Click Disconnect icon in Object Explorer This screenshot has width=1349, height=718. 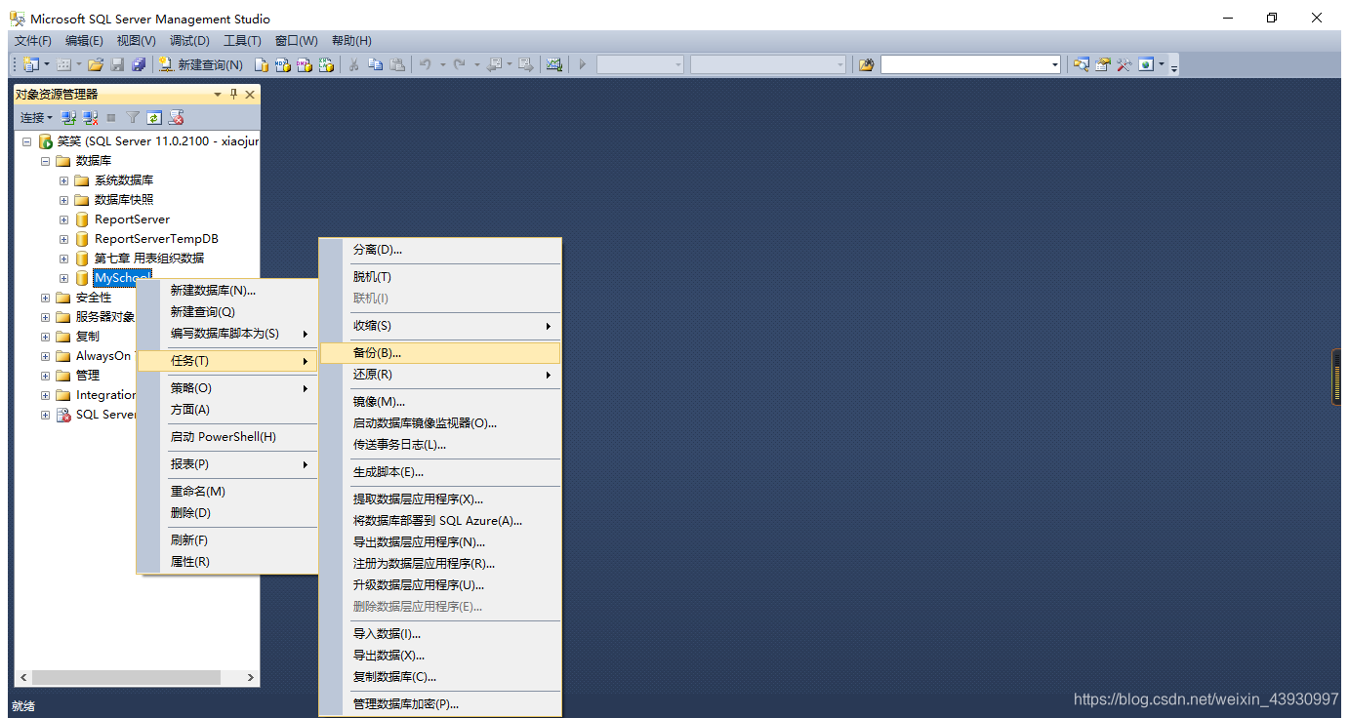coord(90,117)
